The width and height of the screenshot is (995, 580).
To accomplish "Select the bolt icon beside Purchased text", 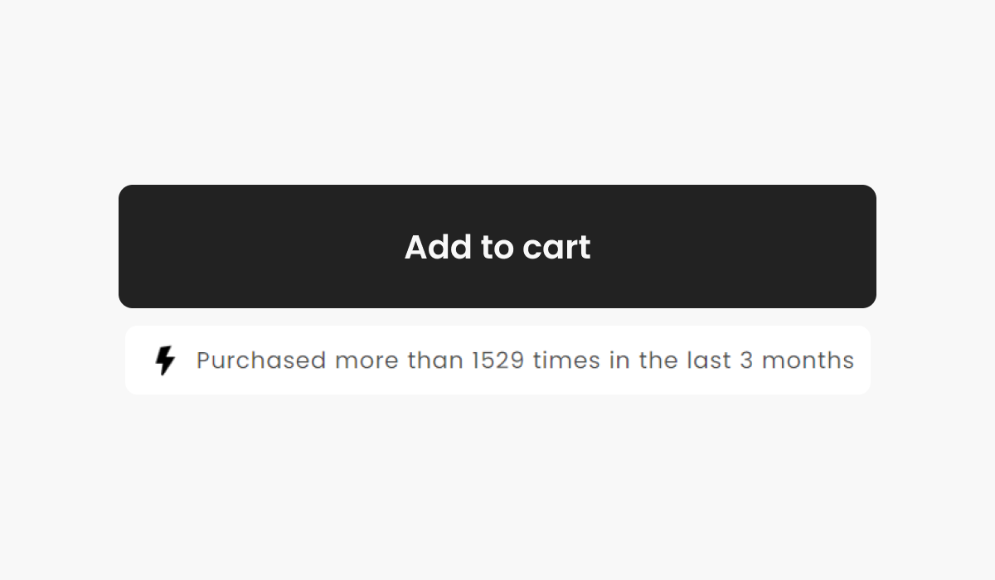I will 166,360.
